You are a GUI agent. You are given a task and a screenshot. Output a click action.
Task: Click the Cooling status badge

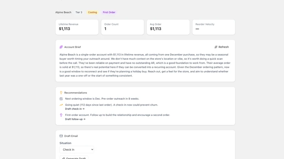tap(92, 12)
